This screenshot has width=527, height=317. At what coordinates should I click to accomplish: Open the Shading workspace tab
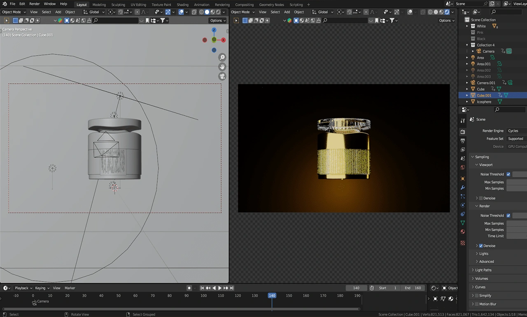click(182, 5)
